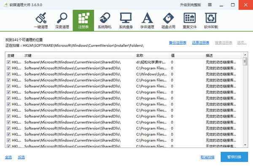Image resolution: width=253 pixels, height=166 pixels.
Task: Select the 软件卸载 recycle icon
Action: click(211, 18)
